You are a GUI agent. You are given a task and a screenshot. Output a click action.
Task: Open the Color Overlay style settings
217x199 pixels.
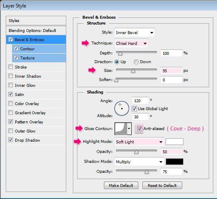coord(36,103)
